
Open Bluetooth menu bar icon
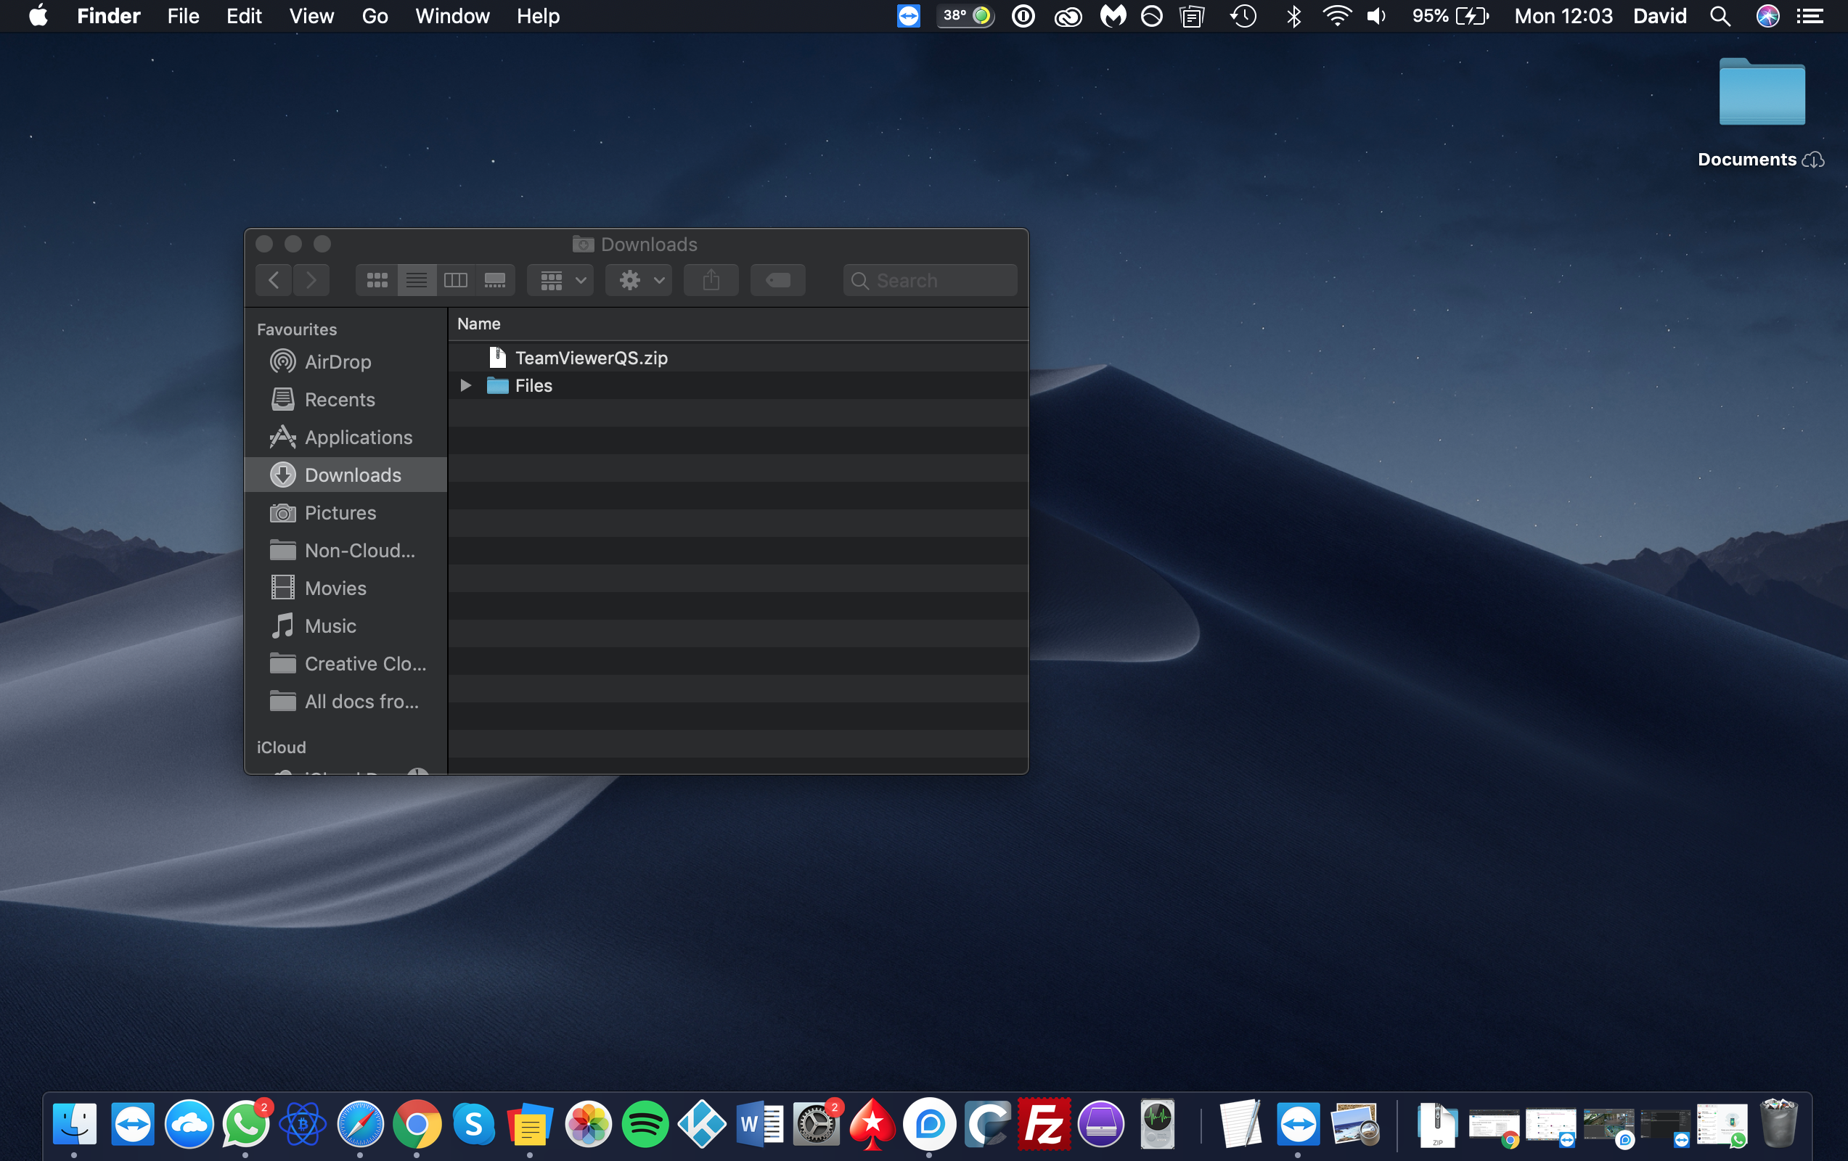[x=1293, y=16]
